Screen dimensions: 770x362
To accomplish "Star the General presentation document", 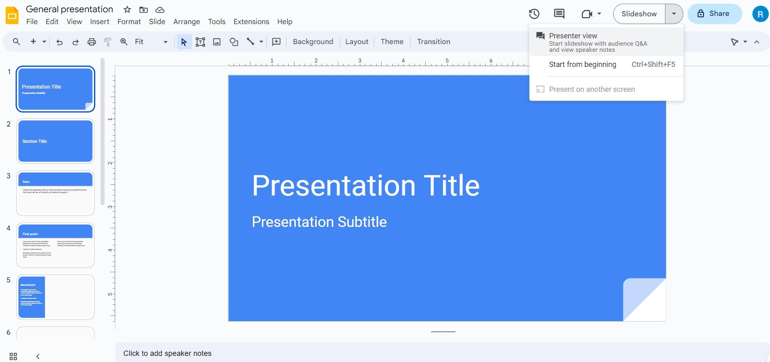I will click(127, 9).
